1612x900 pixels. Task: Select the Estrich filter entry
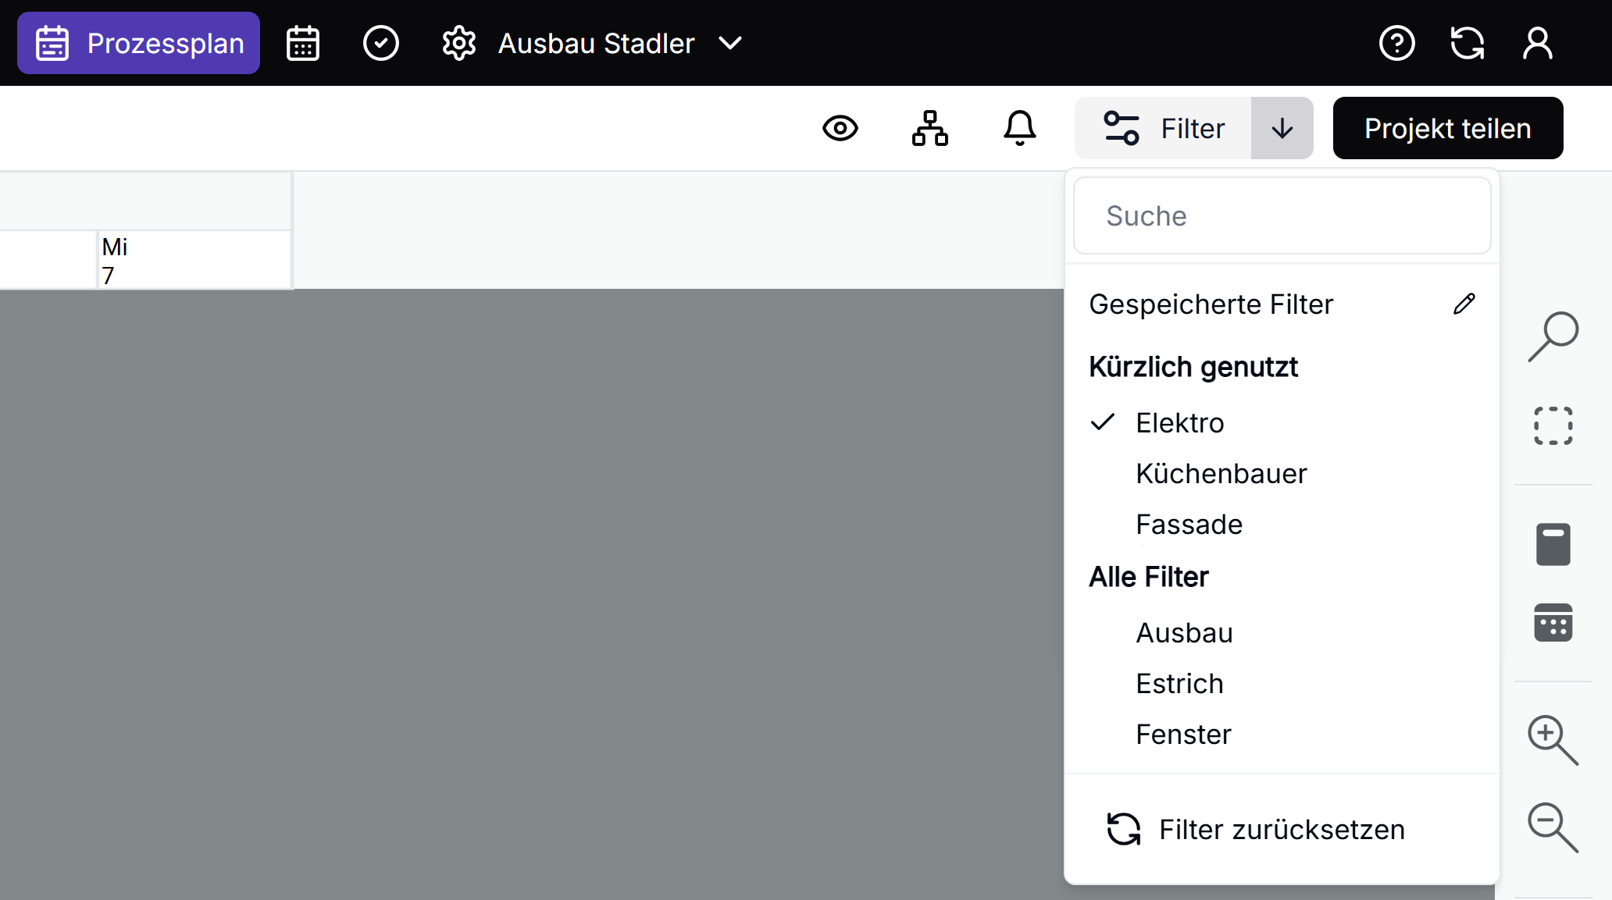coord(1179,684)
